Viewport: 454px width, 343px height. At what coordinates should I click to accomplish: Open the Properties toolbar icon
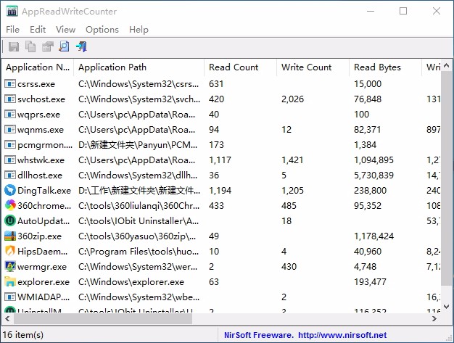[47, 46]
